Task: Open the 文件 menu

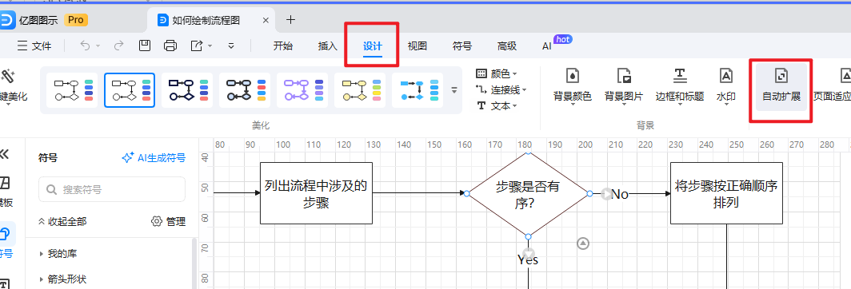Action: pyautogui.click(x=34, y=46)
